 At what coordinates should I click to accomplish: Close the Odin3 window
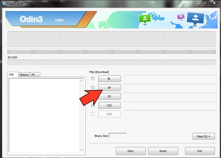tap(214, 3)
